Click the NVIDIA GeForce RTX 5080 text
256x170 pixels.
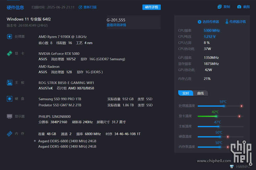point(59,54)
